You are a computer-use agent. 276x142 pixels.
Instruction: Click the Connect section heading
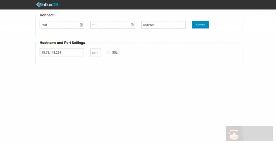(x=47, y=15)
